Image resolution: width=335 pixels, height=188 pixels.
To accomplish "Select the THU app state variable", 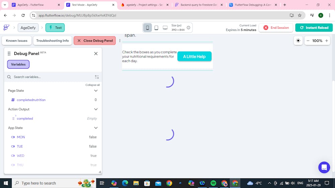I will click(53, 165).
